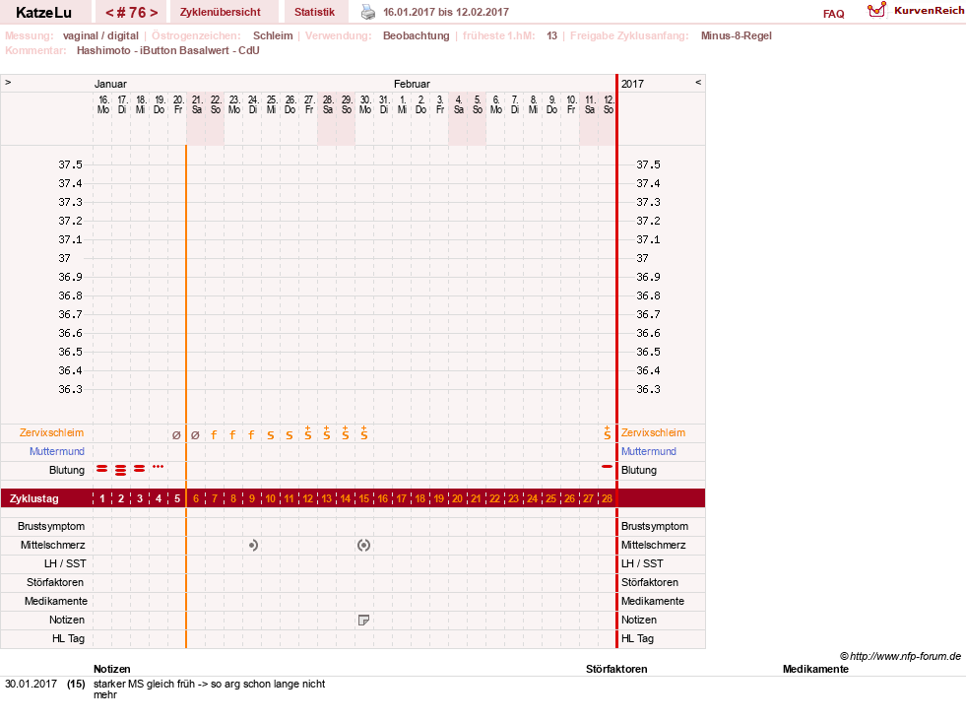966x721 pixels.
Task: Click the KatzeLu user name tab
Action: click(43, 12)
